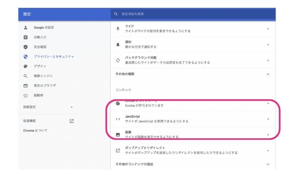Click the design palette icon
Image resolution: width=294 pixels, height=182 pixels.
click(x=26, y=66)
